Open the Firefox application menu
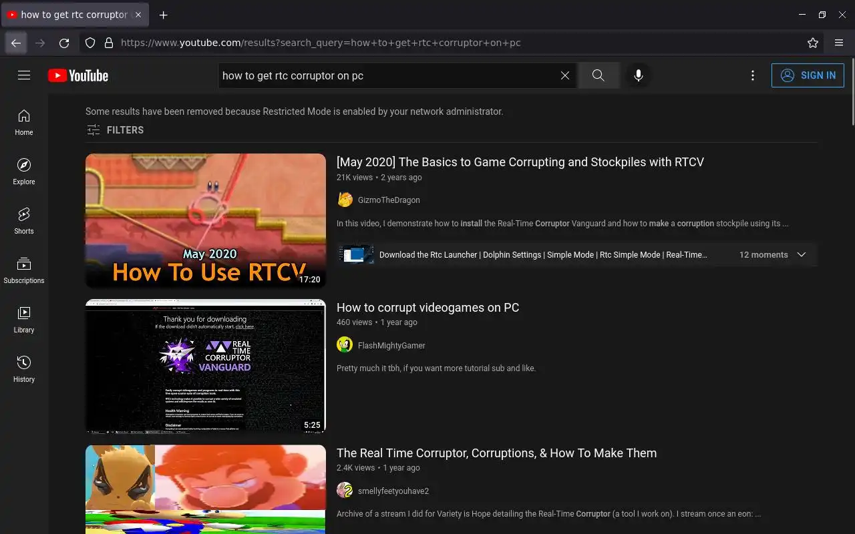Viewport: 855px width, 534px height. (x=839, y=43)
